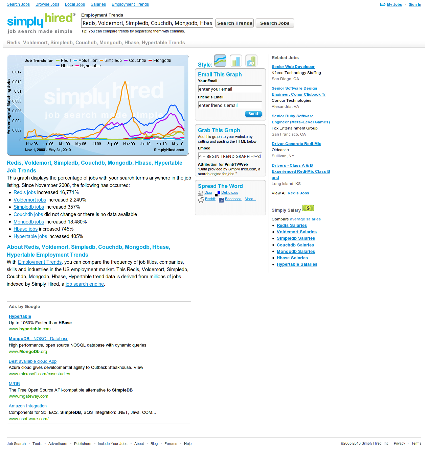The height and width of the screenshot is (449, 428).
Task: Open the Couchdb jobs link
Action: coord(28,214)
